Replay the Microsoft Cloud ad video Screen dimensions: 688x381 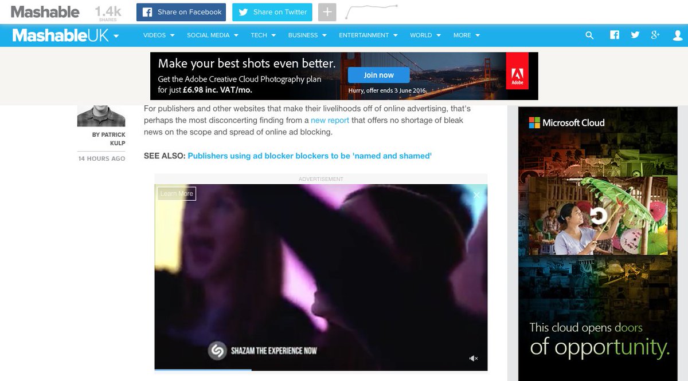598,216
